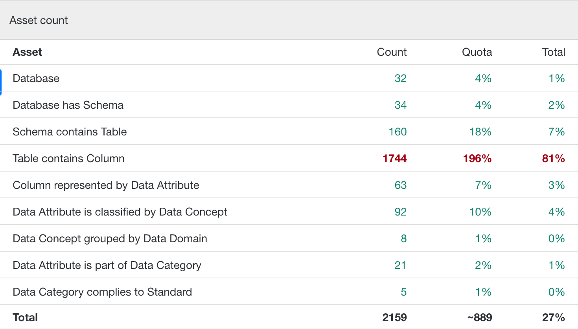Image resolution: width=578 pixels, height=329 pixels.
Task: Select 'Column represented by Data Attribute' label
Action: 106,185
